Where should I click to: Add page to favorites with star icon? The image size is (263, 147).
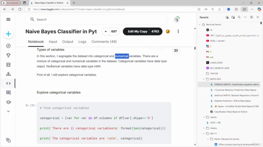coord(219,9)
